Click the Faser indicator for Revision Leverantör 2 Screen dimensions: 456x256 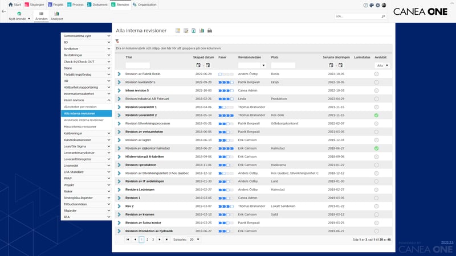pyautogui.click(x=226, y=115)
